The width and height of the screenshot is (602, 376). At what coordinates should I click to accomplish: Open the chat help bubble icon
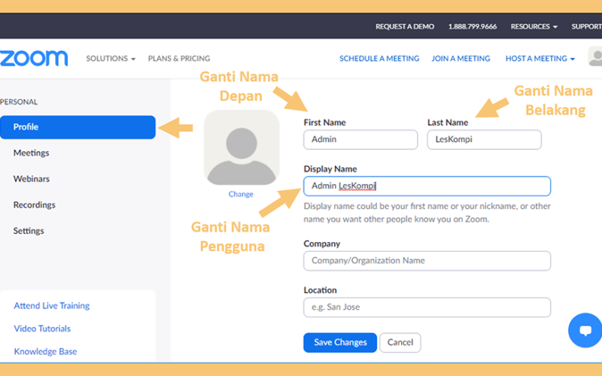pyautogui.click(x=585, y=330)
